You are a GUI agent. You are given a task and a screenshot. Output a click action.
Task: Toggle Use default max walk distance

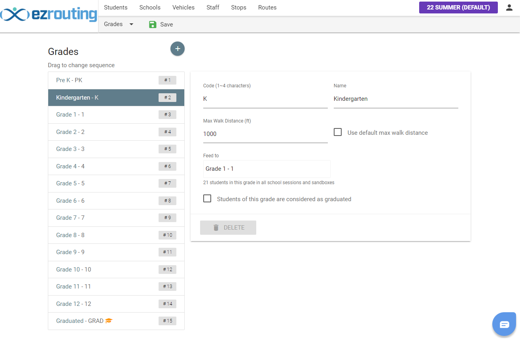tap(338, 132)
